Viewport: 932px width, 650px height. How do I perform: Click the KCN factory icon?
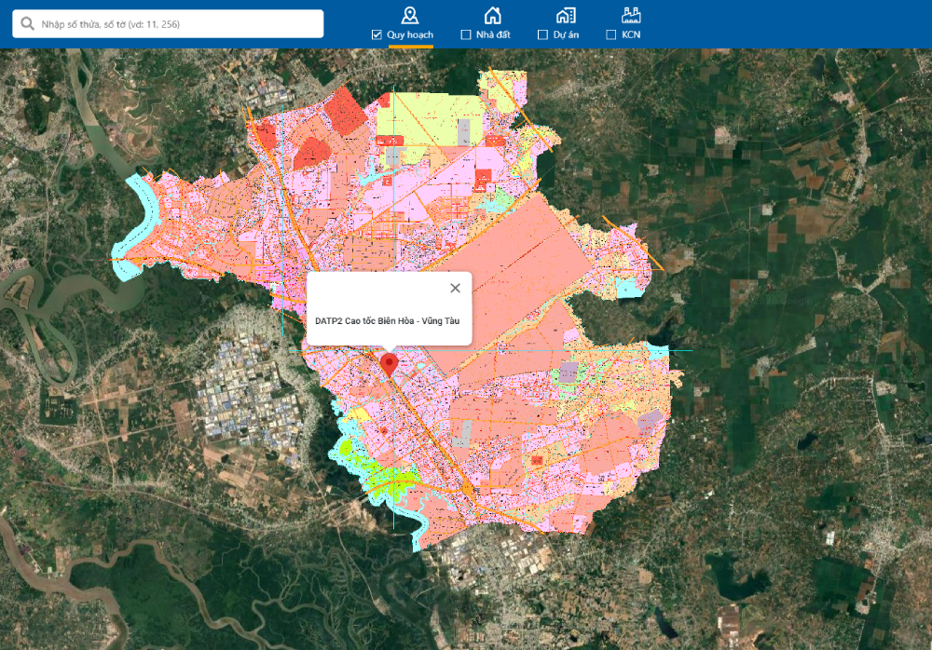point(631,15)
